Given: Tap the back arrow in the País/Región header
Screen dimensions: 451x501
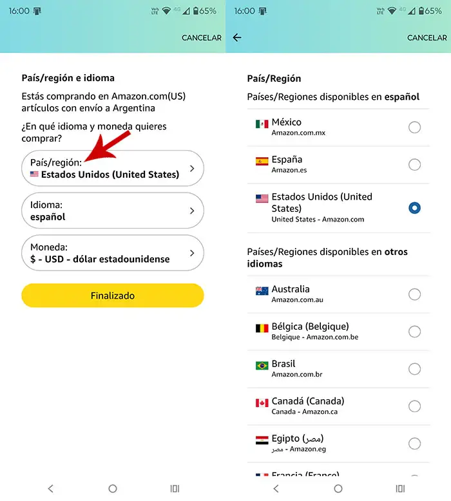Looking at the screenshot, I should [237, 38].
